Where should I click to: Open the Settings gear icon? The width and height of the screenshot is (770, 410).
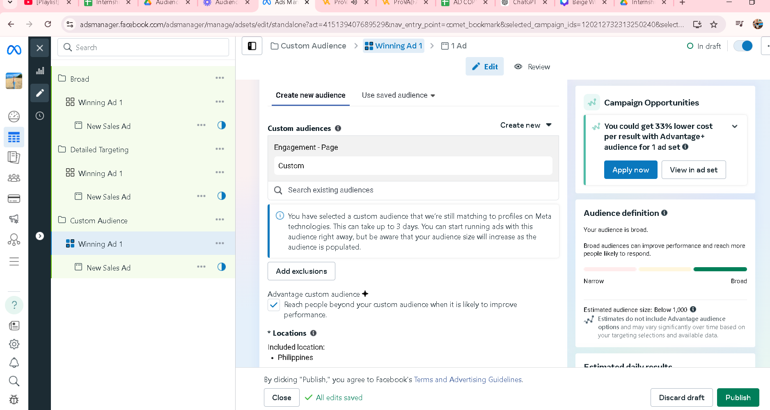(x=14, y=344)
